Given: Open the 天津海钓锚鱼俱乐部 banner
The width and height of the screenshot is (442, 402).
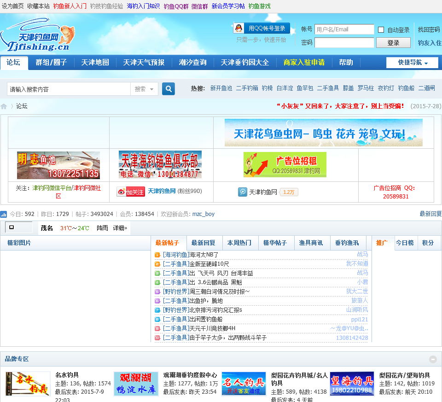Looking at the screenshot, I should click(x=160, y=164).
